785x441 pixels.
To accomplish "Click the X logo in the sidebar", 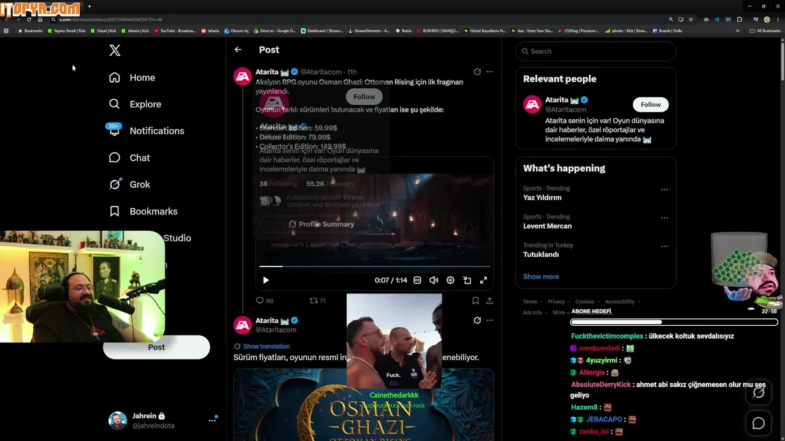I will [115, 51].
